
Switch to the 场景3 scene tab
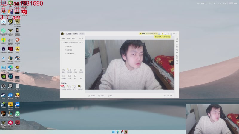point(73,38)
